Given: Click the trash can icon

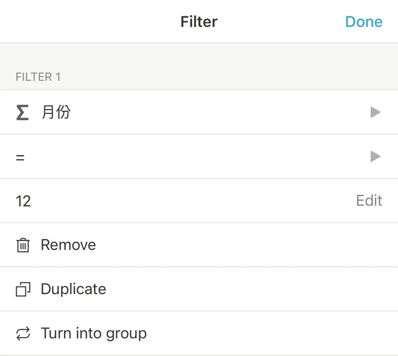Looking at the screenshot, I should [x=23, y=245].
